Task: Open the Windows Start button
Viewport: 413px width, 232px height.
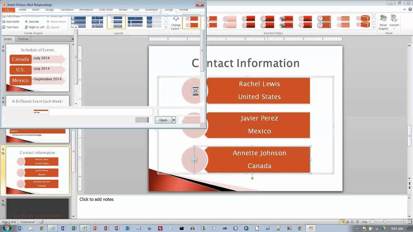Action: (x=6, y=228)
